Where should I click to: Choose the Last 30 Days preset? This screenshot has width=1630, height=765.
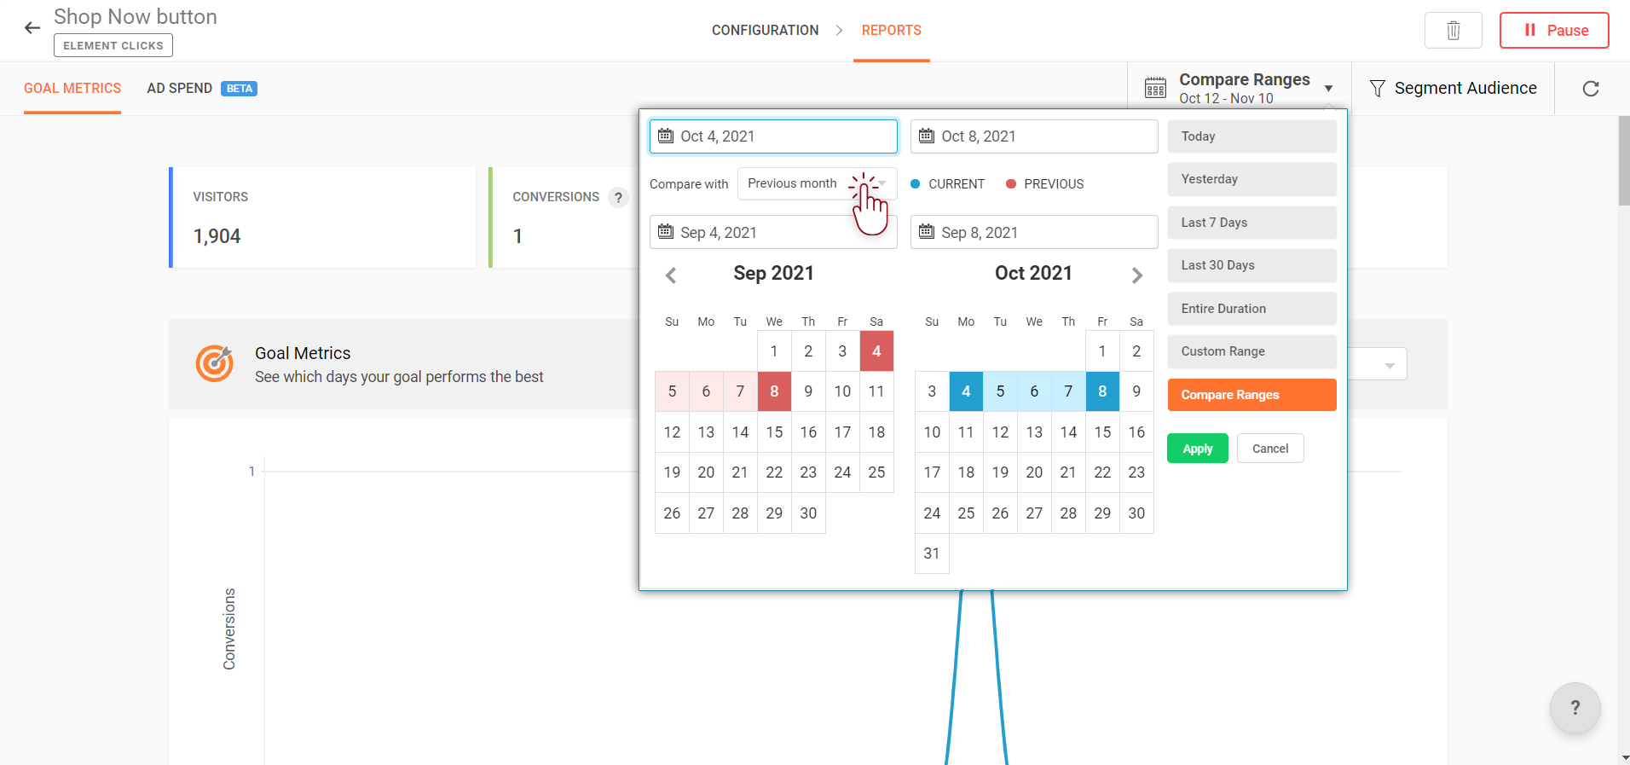[1251, 265]
